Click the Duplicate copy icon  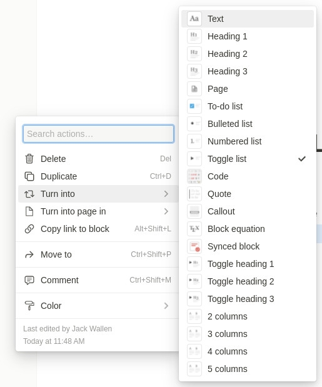[x=29, y=176]
